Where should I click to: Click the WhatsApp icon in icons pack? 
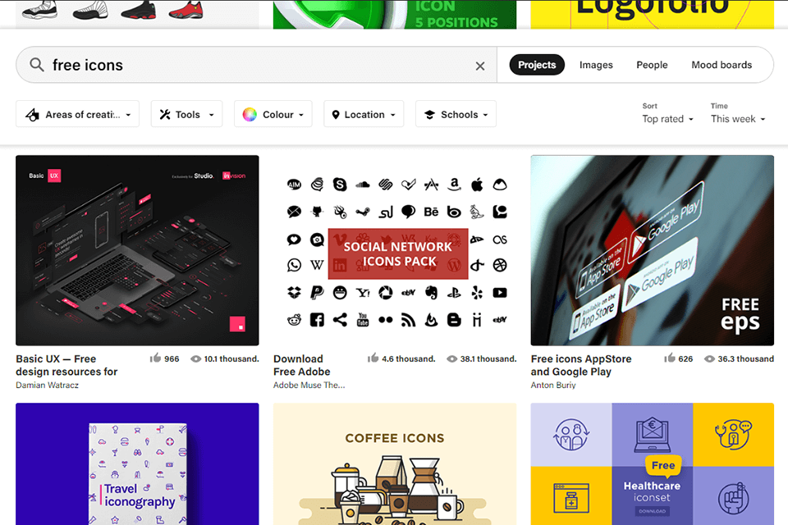pos(294,265)
